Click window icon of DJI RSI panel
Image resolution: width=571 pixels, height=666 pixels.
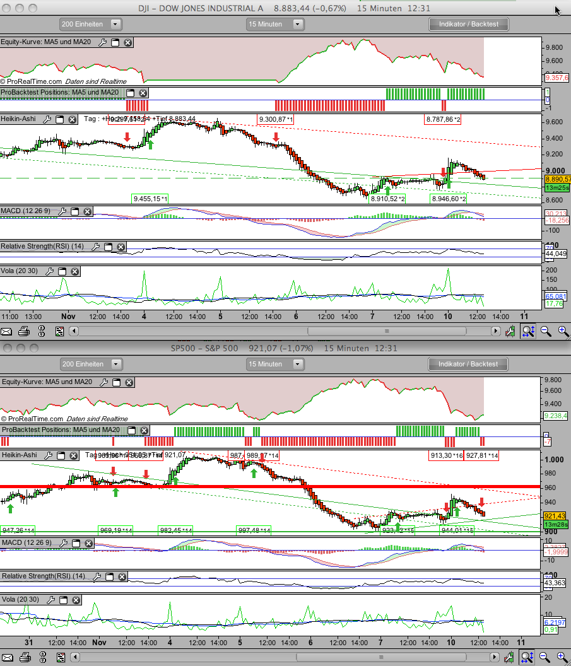pos(109,247)
